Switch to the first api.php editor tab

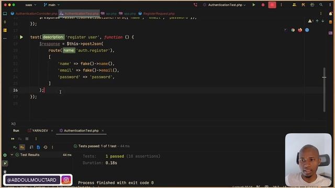(x=109, y=14)
